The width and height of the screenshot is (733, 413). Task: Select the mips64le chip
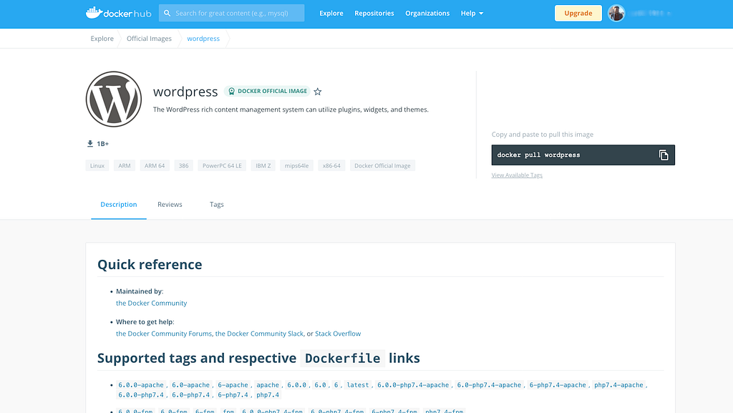click(296, 165)
